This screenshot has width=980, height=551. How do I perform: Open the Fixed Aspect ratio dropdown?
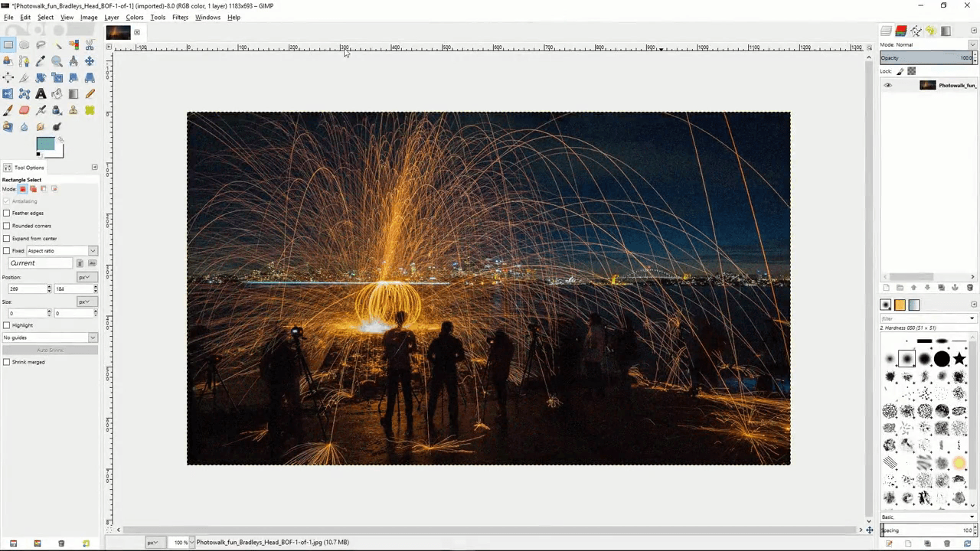(x=93, y=251)
